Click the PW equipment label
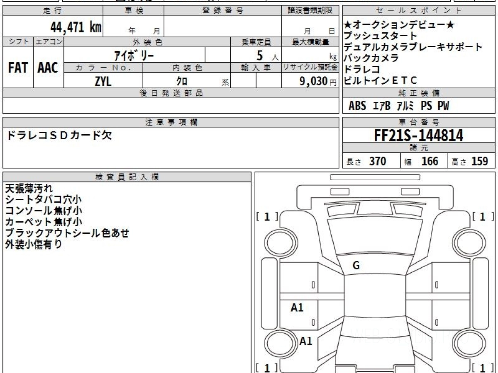 (x=444, y=106)
